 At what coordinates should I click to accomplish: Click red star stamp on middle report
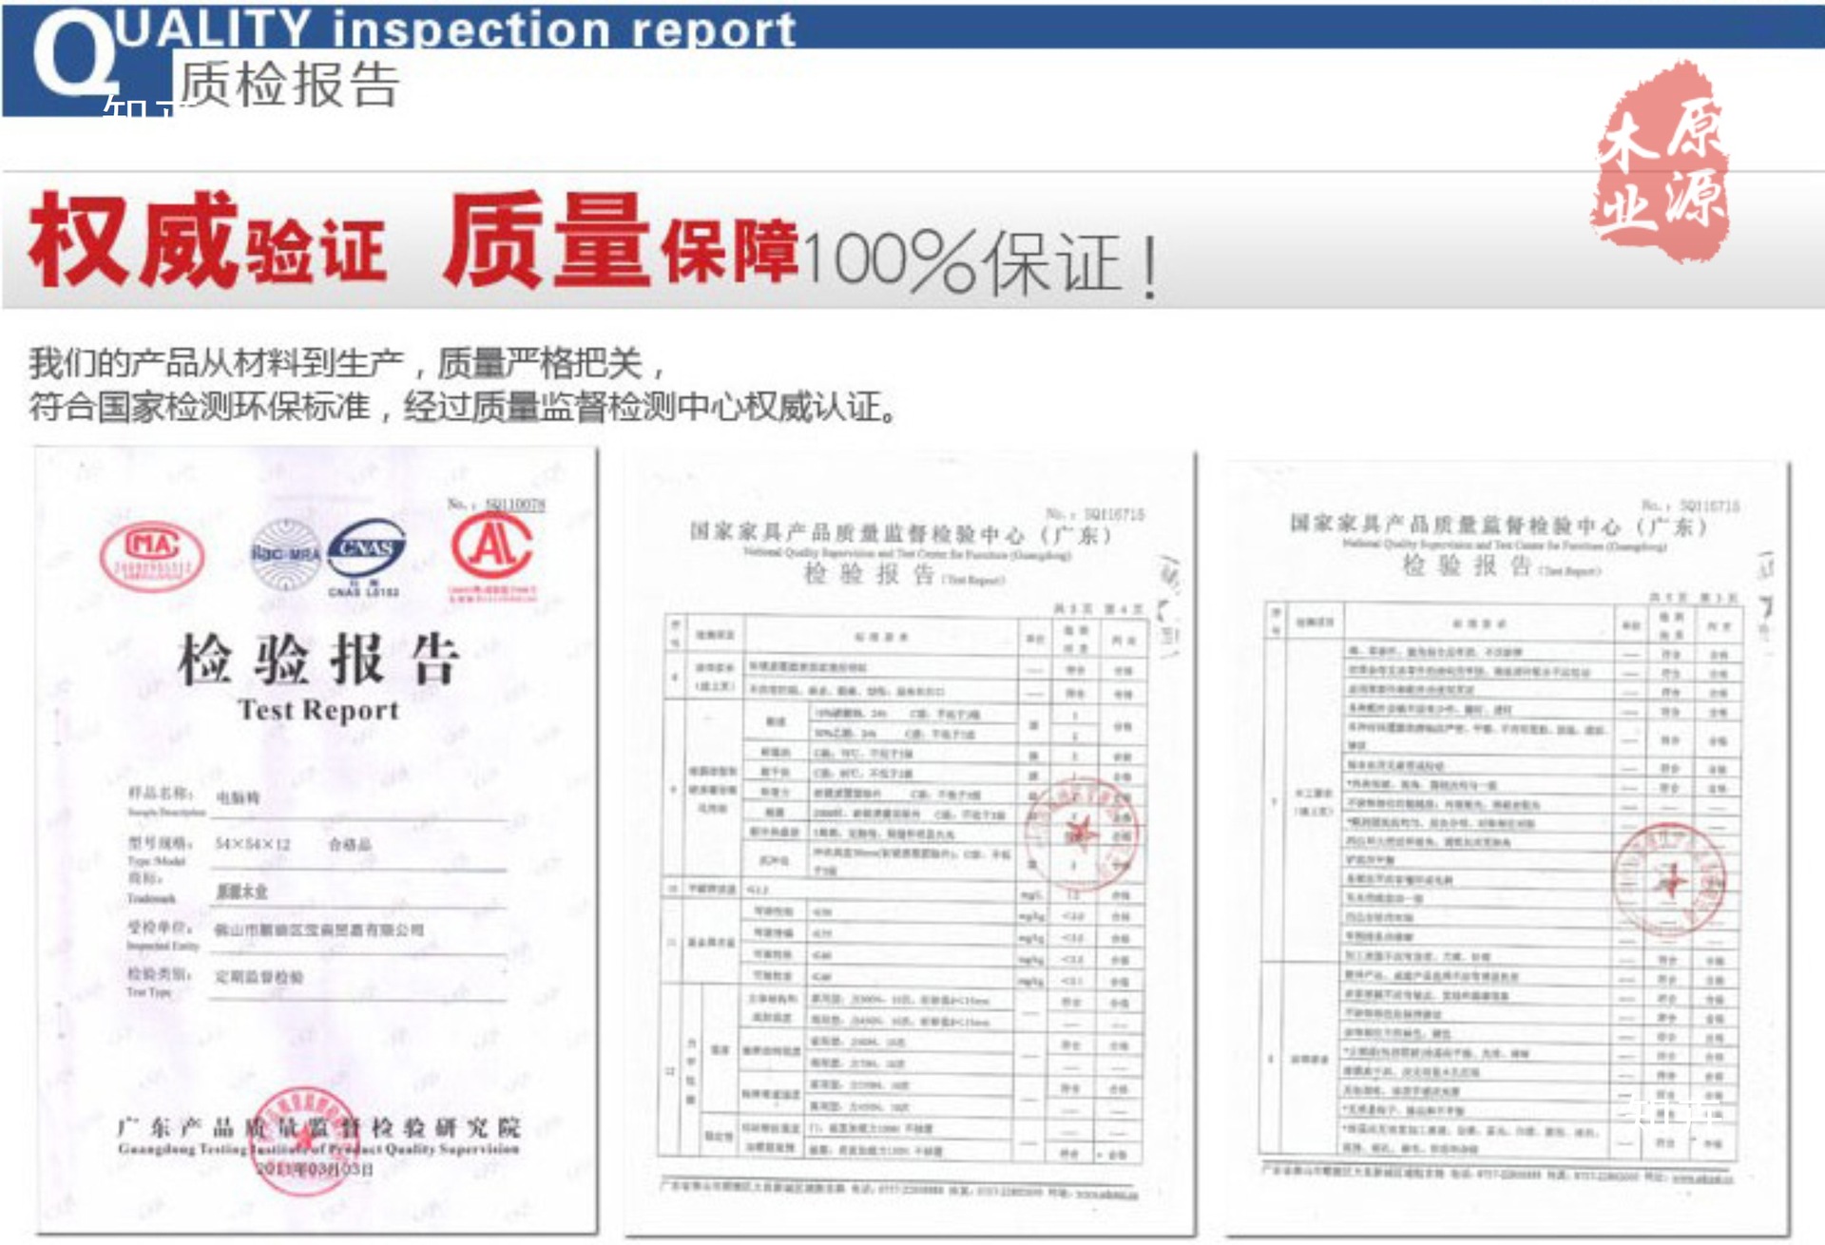coord(1081,833)
